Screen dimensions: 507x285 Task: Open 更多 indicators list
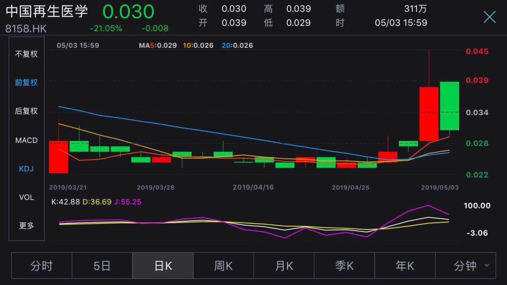(x=26, y=225)
